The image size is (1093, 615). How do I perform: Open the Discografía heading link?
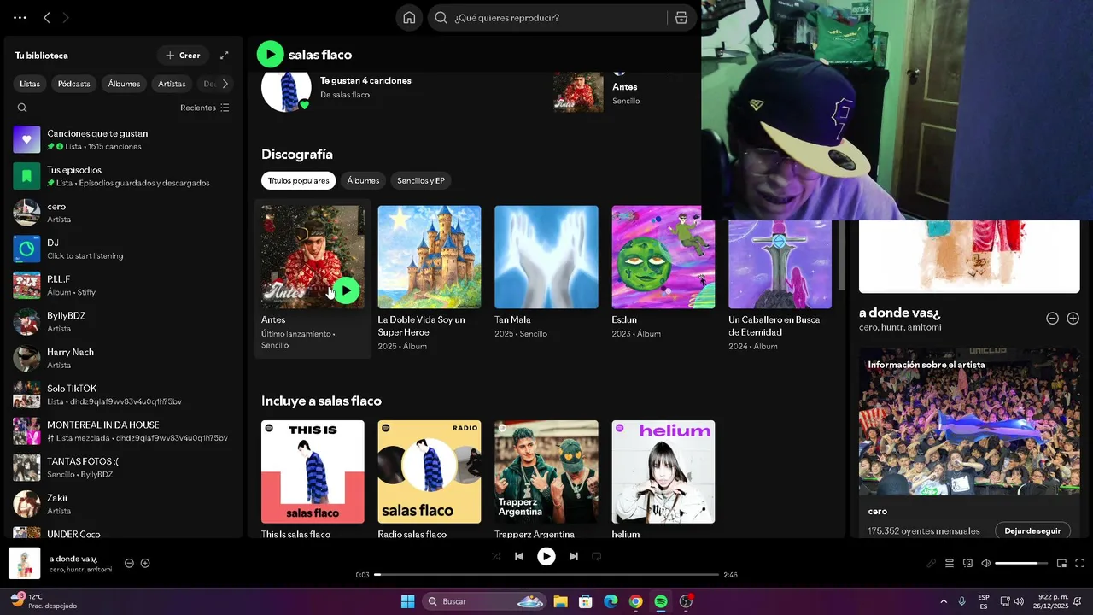297,155
